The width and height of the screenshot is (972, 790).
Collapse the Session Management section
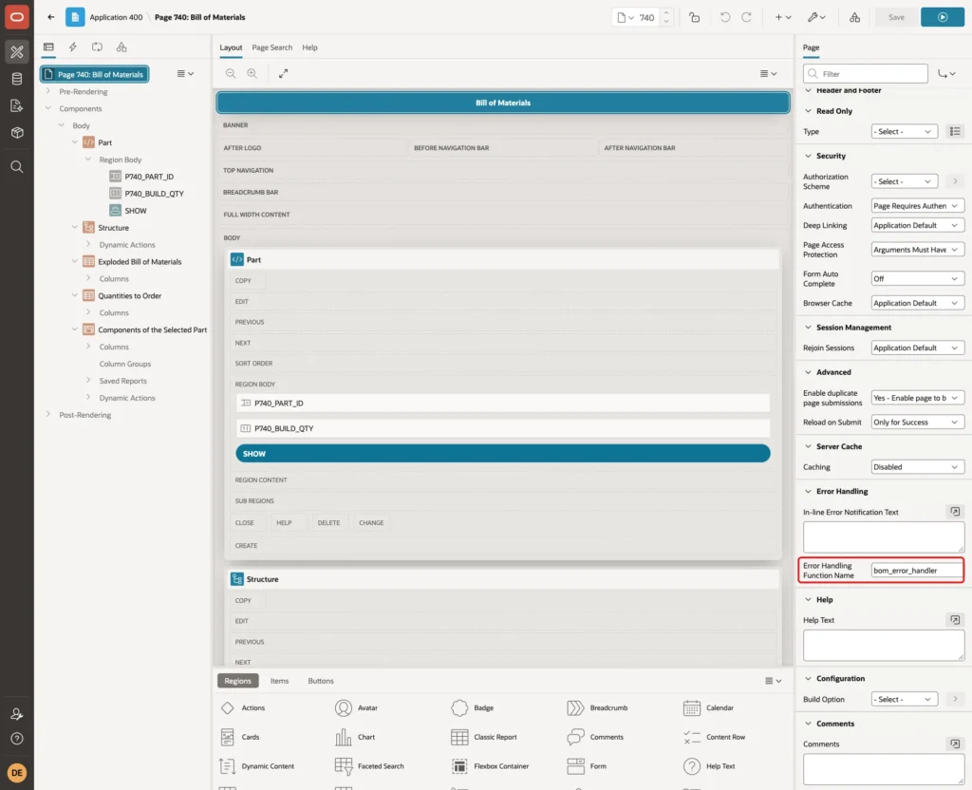coord(808,328)
